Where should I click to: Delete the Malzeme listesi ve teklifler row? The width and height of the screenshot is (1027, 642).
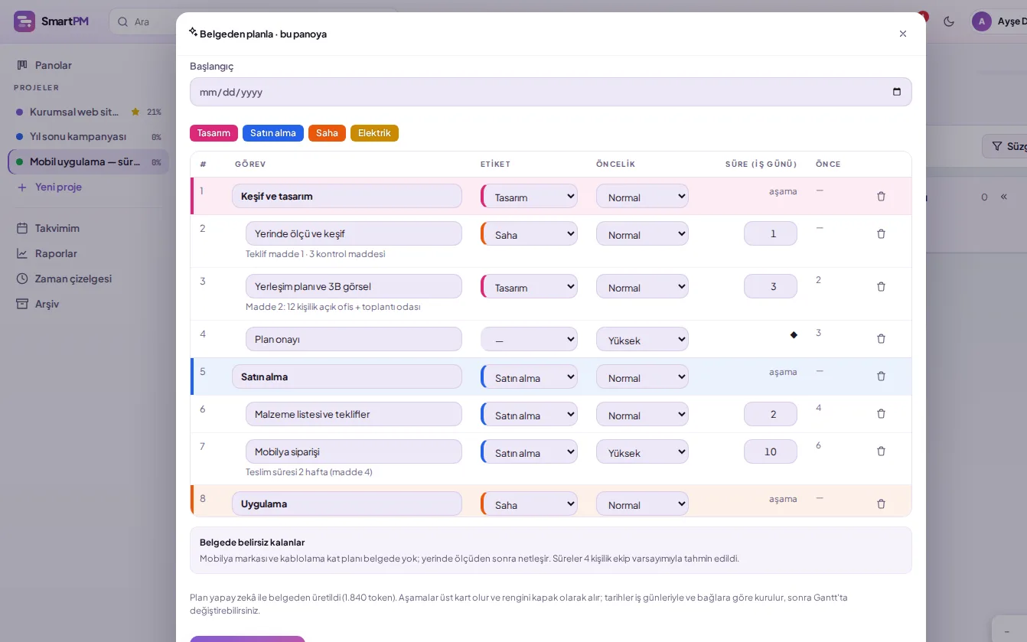tap(881, 414)
